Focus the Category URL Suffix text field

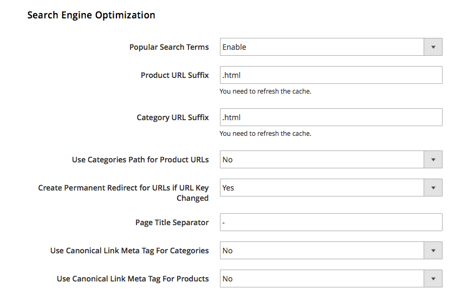pyautogui.click(x=330, y=117)
